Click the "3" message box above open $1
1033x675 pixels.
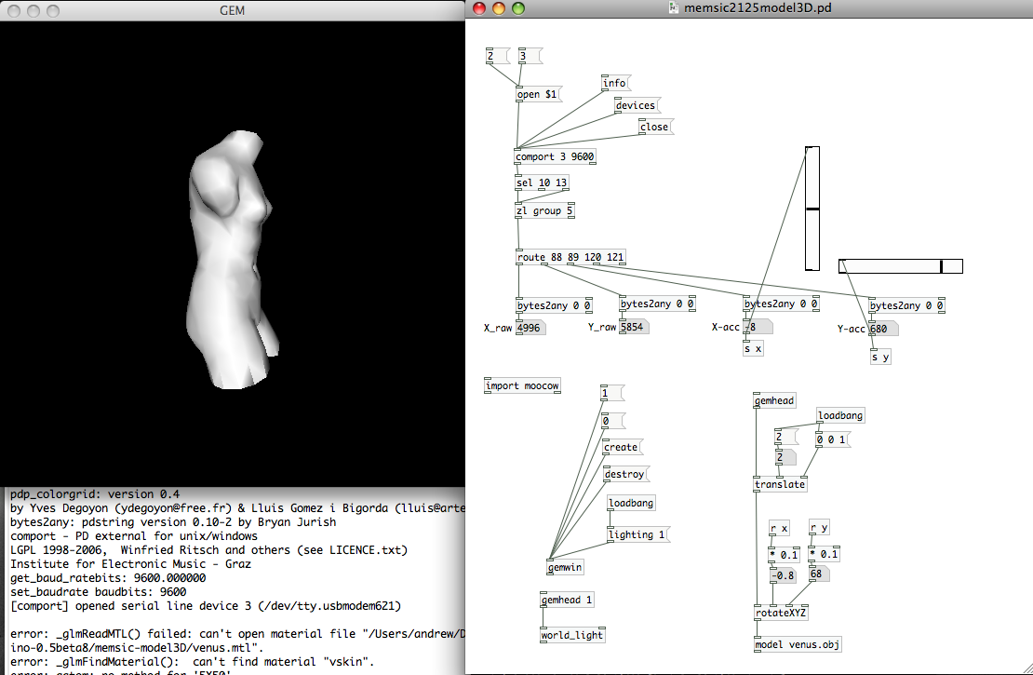pyautogui.click(x=530, y=56)
